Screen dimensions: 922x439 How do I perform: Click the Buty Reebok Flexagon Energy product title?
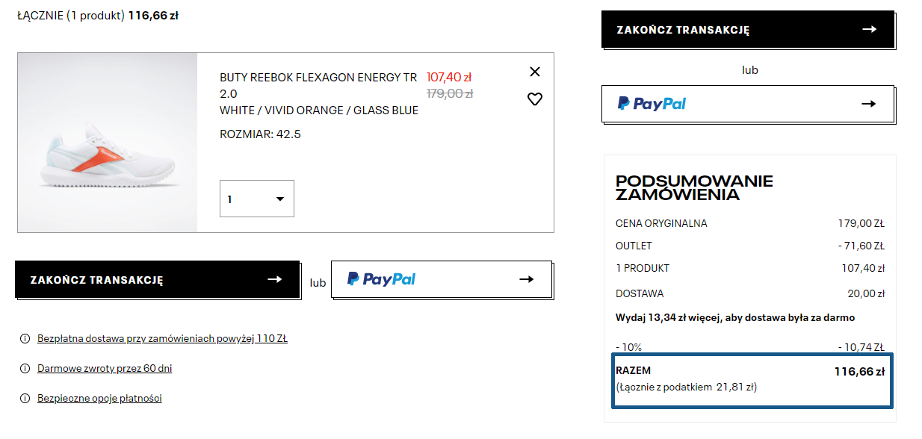(x=318, y=85)
